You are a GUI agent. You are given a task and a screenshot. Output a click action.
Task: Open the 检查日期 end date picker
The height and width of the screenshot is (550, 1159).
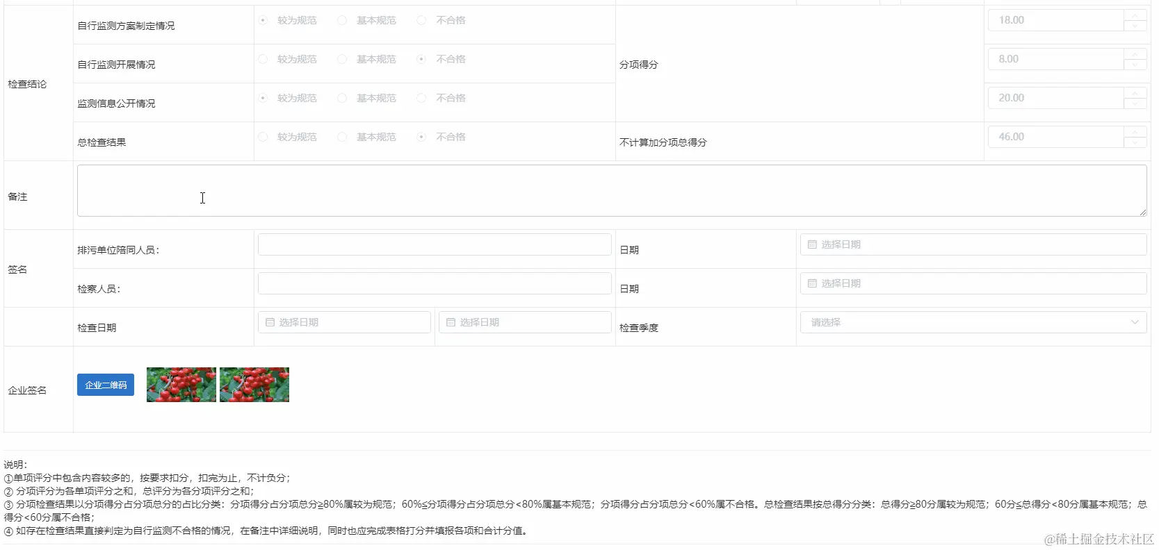tap(525, 322)
